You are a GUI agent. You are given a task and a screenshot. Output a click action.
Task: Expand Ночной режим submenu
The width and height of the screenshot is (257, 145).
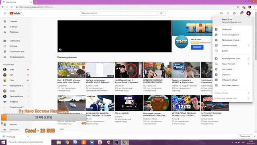click(233, 58)
